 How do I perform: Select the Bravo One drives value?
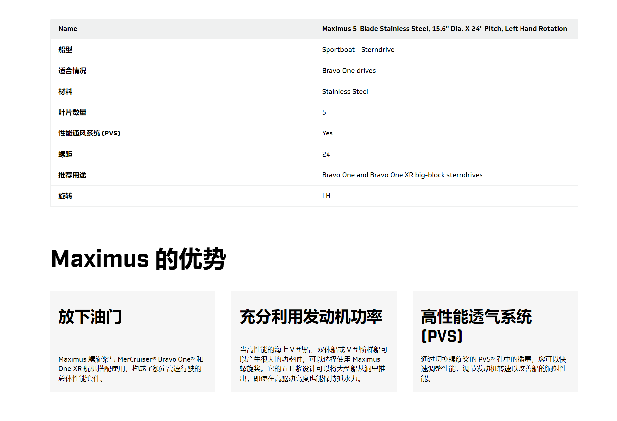(x=349, y=71)
